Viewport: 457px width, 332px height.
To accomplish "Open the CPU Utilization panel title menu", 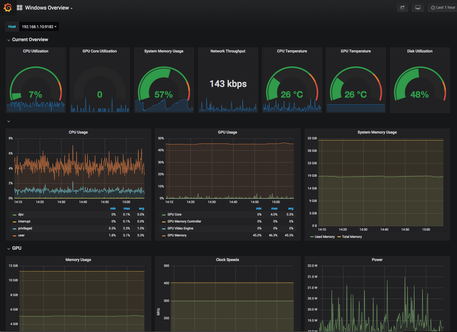I will tap(36, 51).
